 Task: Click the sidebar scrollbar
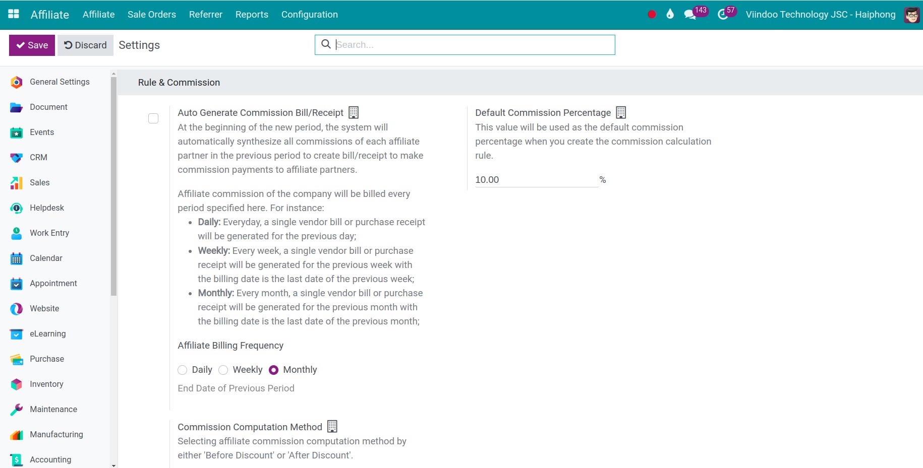click(x=113, y=186)
